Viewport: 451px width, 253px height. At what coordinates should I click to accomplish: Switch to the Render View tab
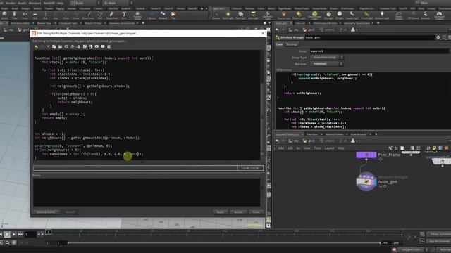tap(44, 23)
